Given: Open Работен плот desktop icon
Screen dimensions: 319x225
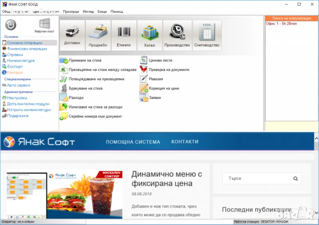Looking at the screenshot, I should [44, 25].
